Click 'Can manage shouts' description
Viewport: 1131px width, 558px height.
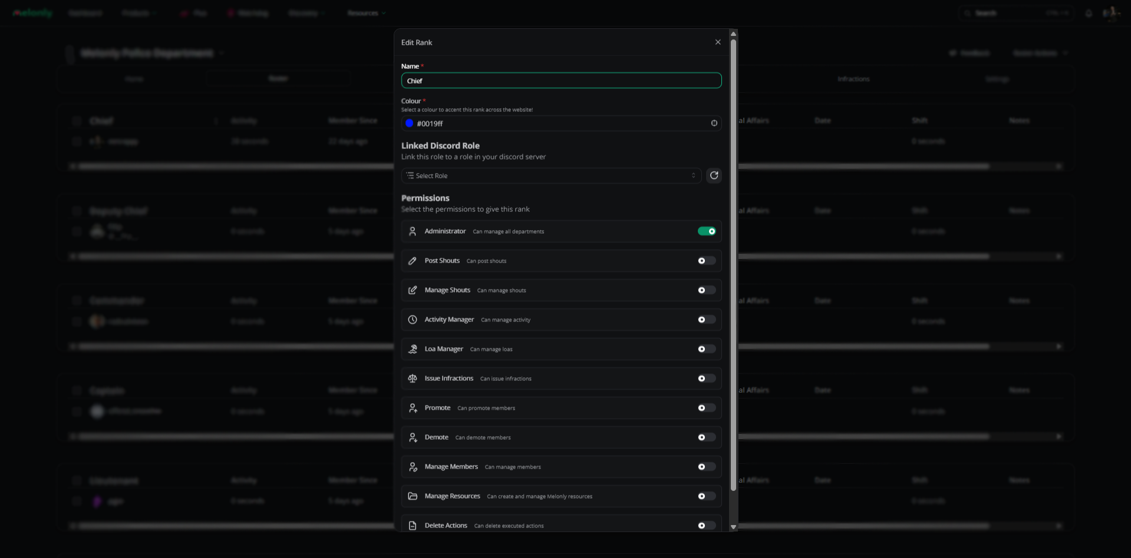502,290
